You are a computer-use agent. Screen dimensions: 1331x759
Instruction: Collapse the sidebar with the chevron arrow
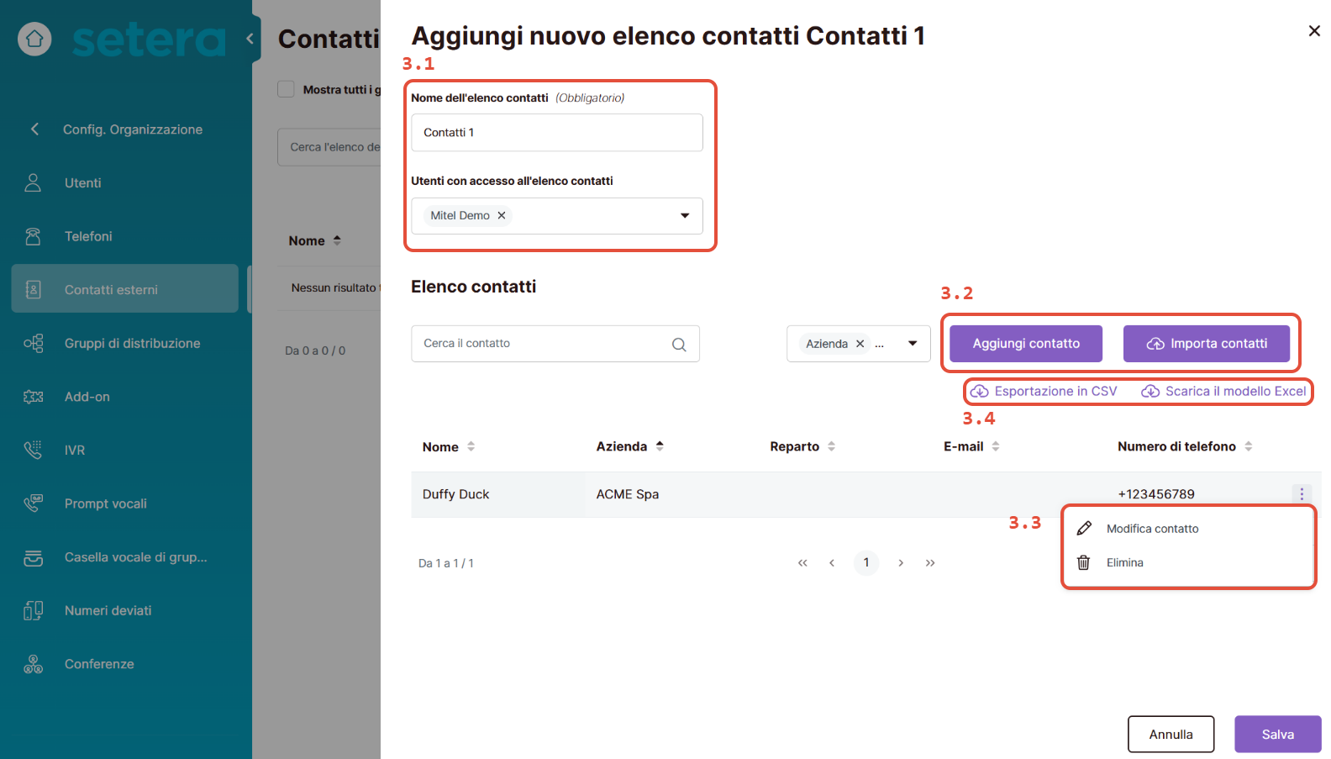click(250, 39)
